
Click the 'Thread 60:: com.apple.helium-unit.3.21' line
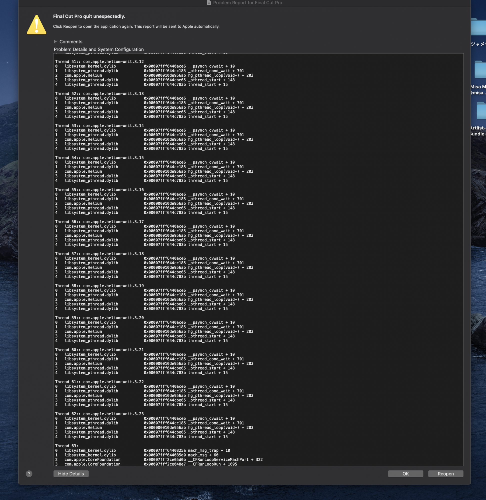[x=99, y=350]
